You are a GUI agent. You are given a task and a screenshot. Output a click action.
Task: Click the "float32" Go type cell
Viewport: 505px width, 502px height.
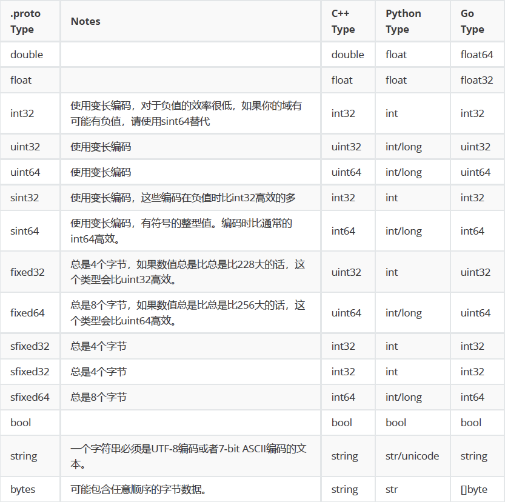click(477, 80)
